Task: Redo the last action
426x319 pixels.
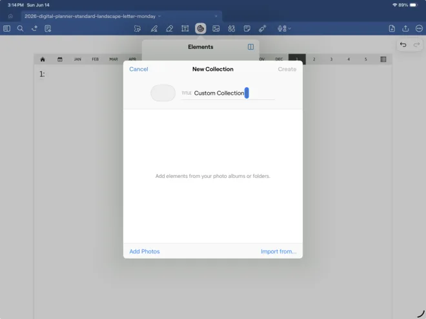Action: coord(416,44)
